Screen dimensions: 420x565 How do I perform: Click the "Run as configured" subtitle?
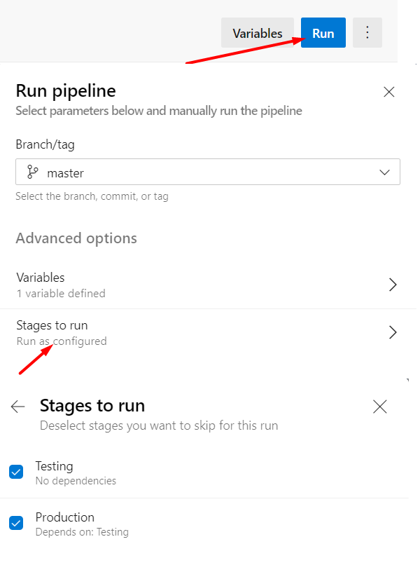point(62,341)
